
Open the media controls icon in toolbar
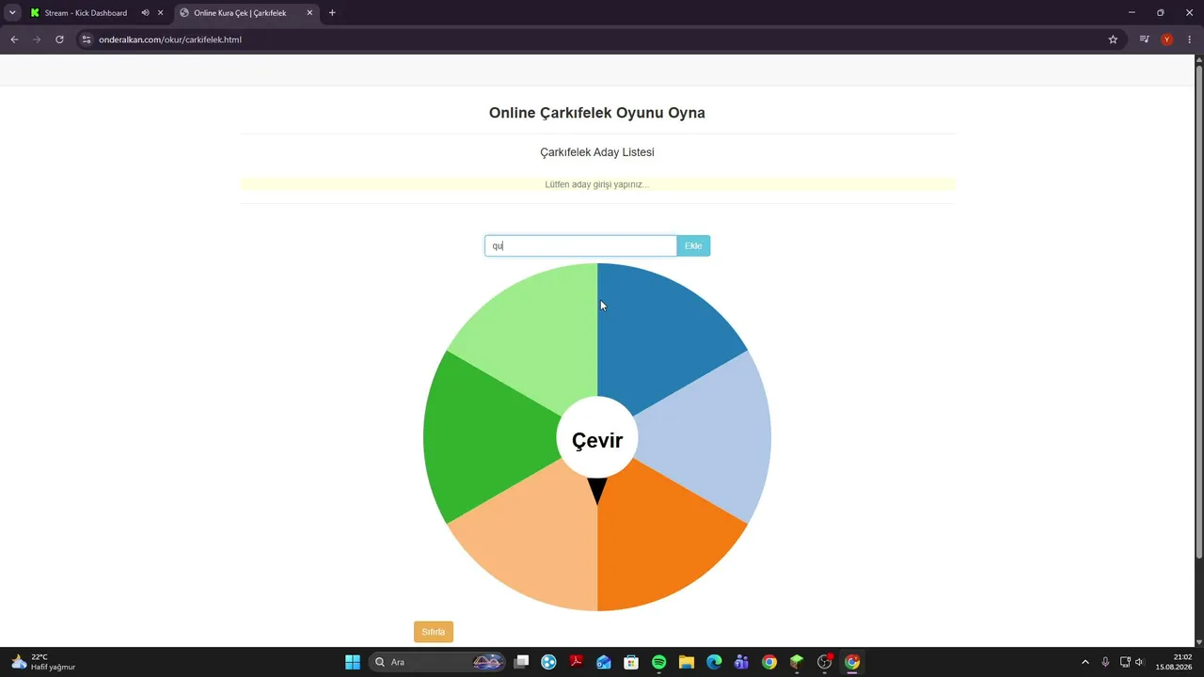tap(1145, 39)
